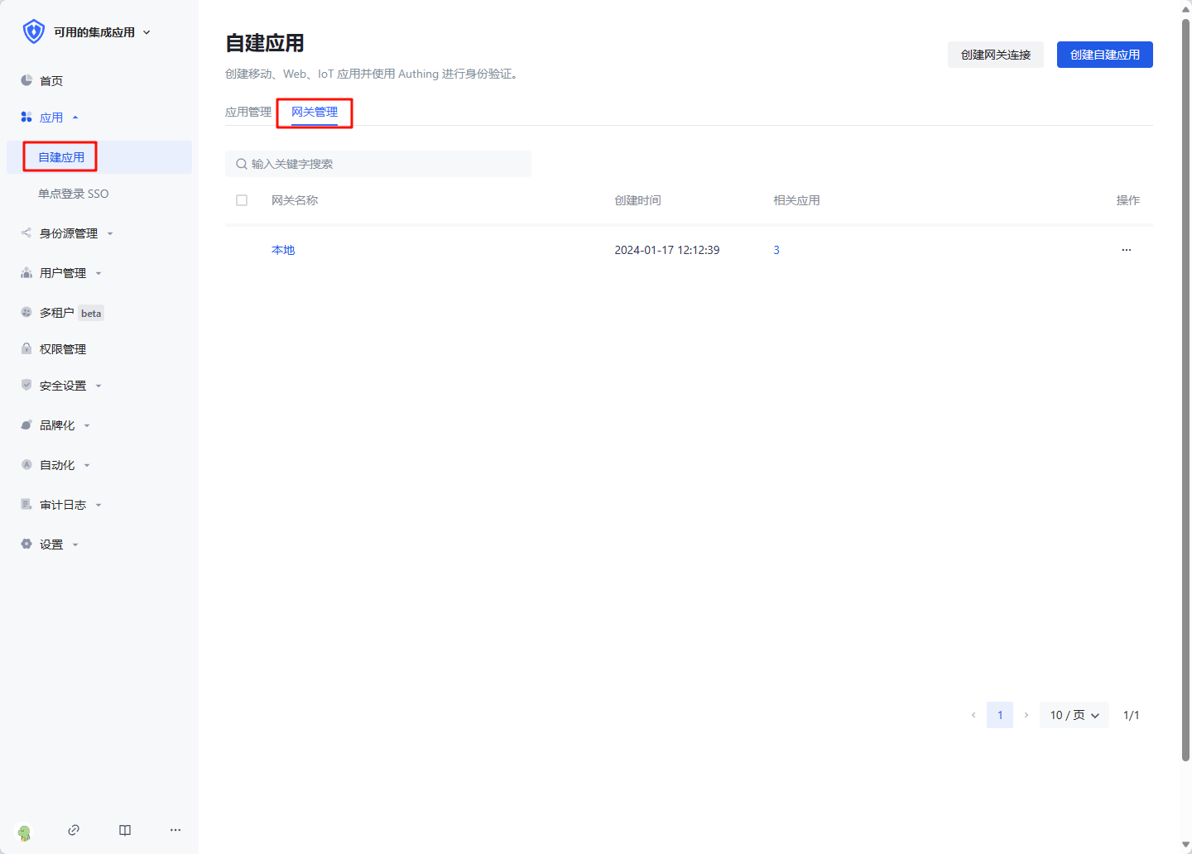
Task: Expand the 用户管理 section
Action: pos(63,273)
